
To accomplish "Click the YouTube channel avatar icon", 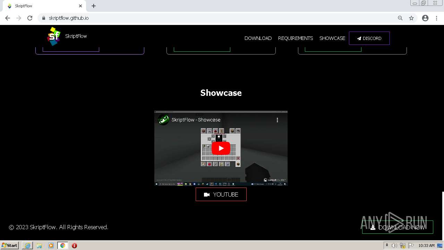I will pos(163,120).
